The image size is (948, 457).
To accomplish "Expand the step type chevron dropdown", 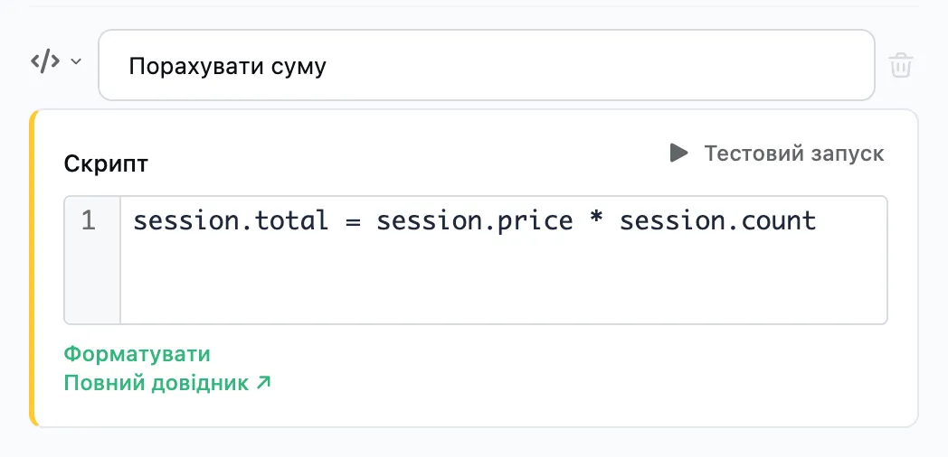I will pyautogui.click(x=76, y=61).
